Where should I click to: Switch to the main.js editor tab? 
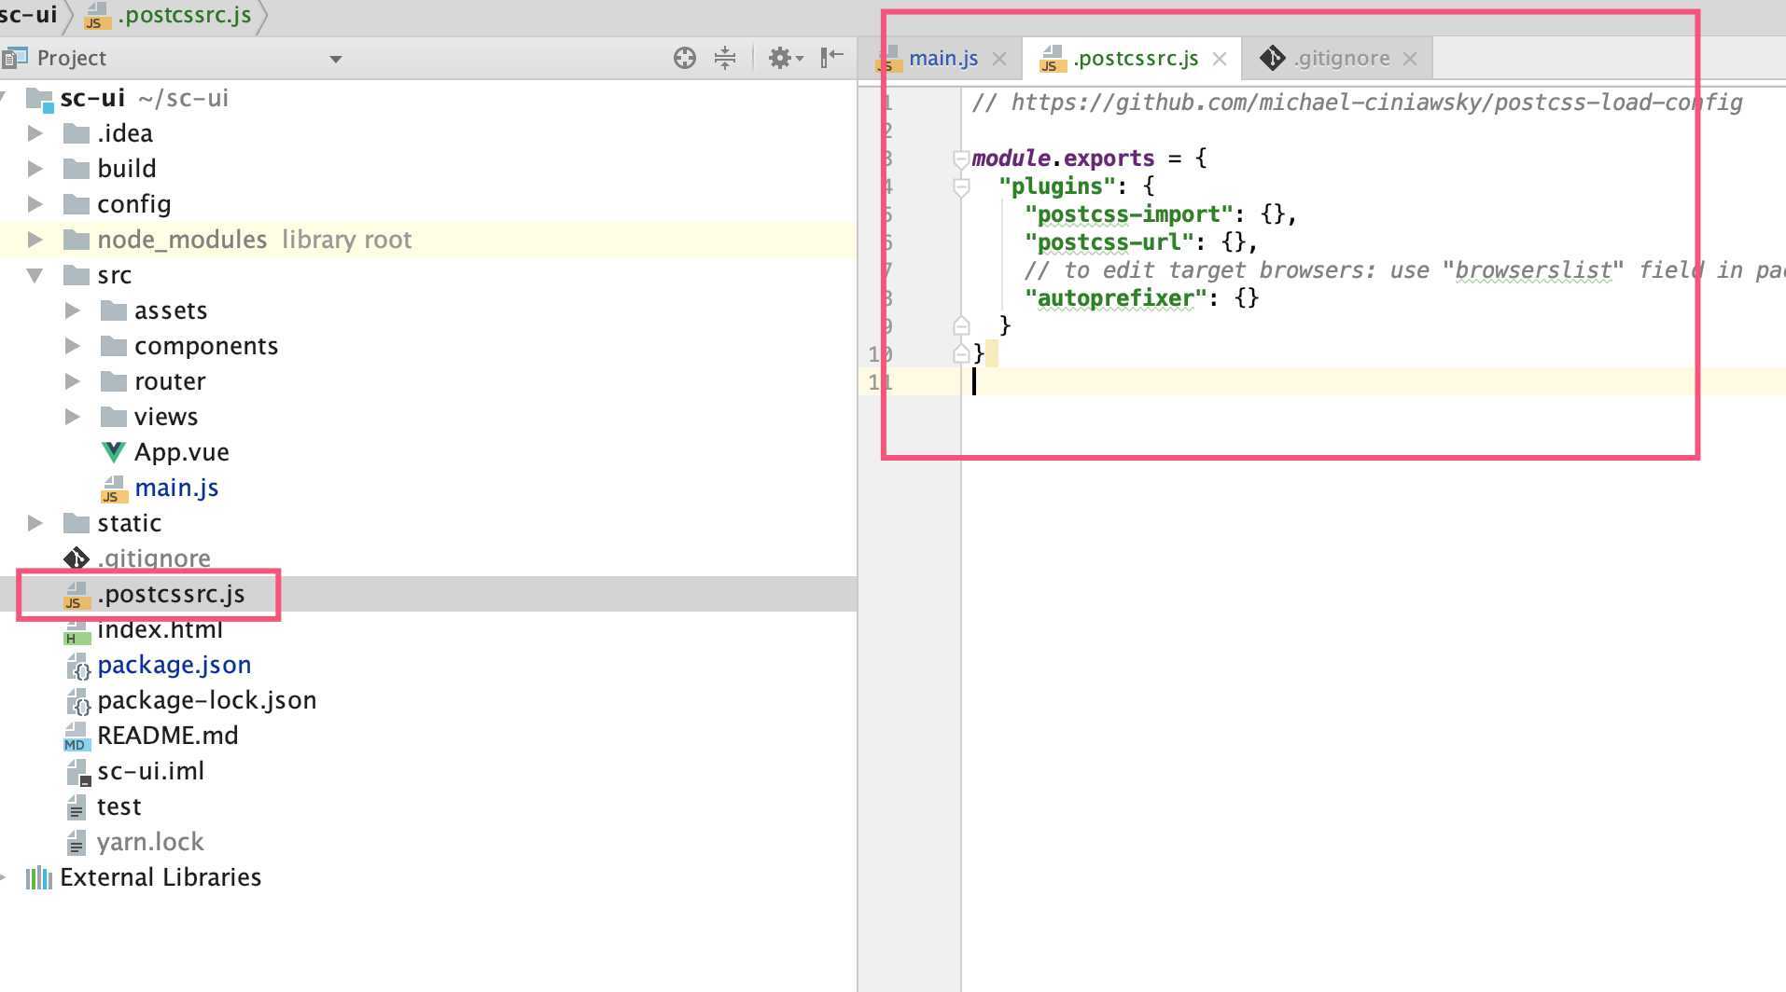tap(943, 58)
